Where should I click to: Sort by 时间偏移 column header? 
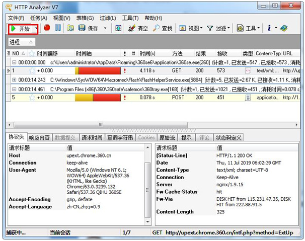point(55,53)
